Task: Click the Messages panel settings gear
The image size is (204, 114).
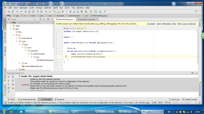Action: point(193,73)
